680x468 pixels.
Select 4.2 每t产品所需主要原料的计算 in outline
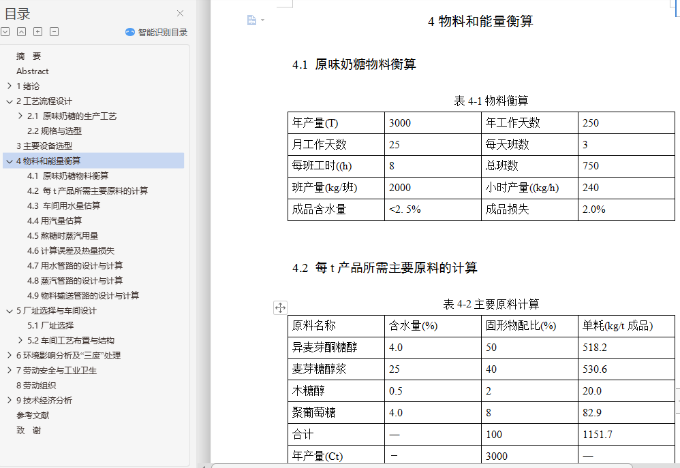point(87,191)
